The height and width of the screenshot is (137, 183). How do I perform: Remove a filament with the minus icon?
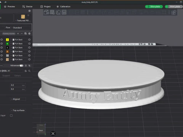click(22, 33)
